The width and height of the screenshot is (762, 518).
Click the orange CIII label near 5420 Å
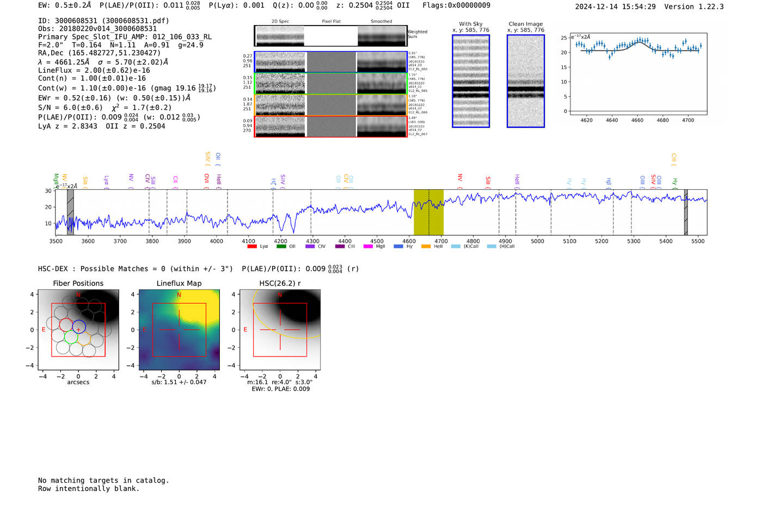pyautogui.click(x=673, y=159)
